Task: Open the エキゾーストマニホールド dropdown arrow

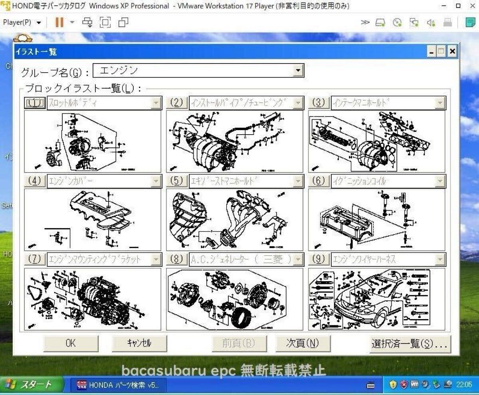Action: click(298, 182)
